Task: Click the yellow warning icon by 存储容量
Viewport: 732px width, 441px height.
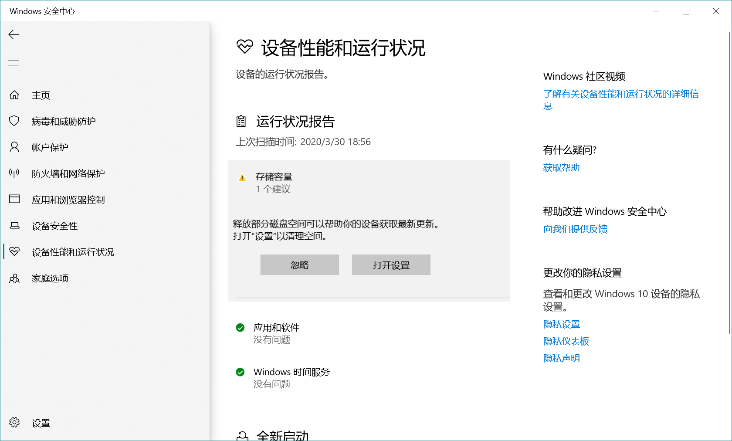Action: pyautogui.click(x=242, y=177)
